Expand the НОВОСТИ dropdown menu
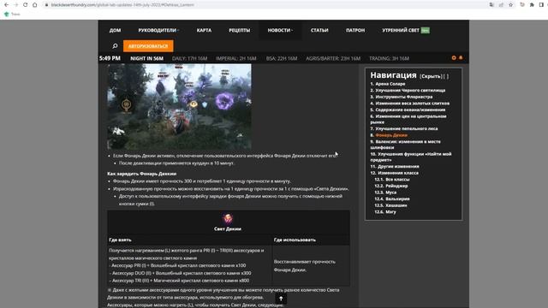 (280, 31)
